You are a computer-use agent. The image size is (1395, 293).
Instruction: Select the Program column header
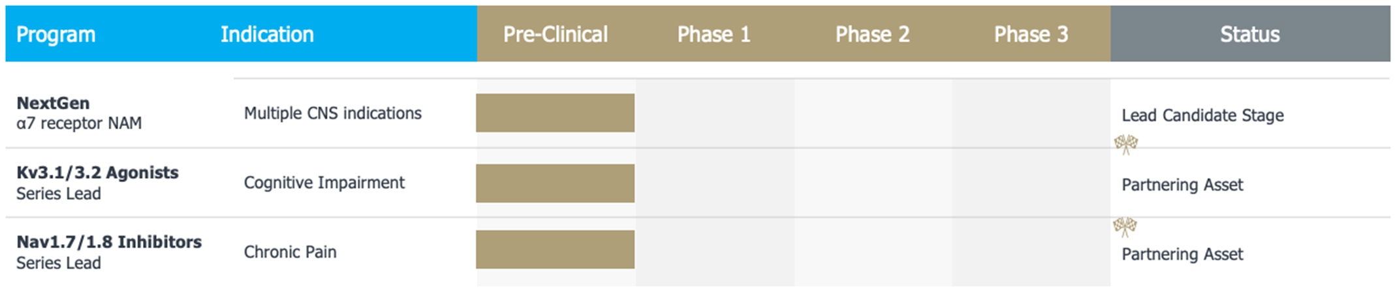tap(55, 35)
